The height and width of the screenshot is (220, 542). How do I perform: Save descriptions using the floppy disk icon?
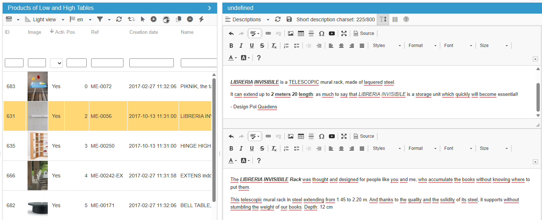[289, 19]
